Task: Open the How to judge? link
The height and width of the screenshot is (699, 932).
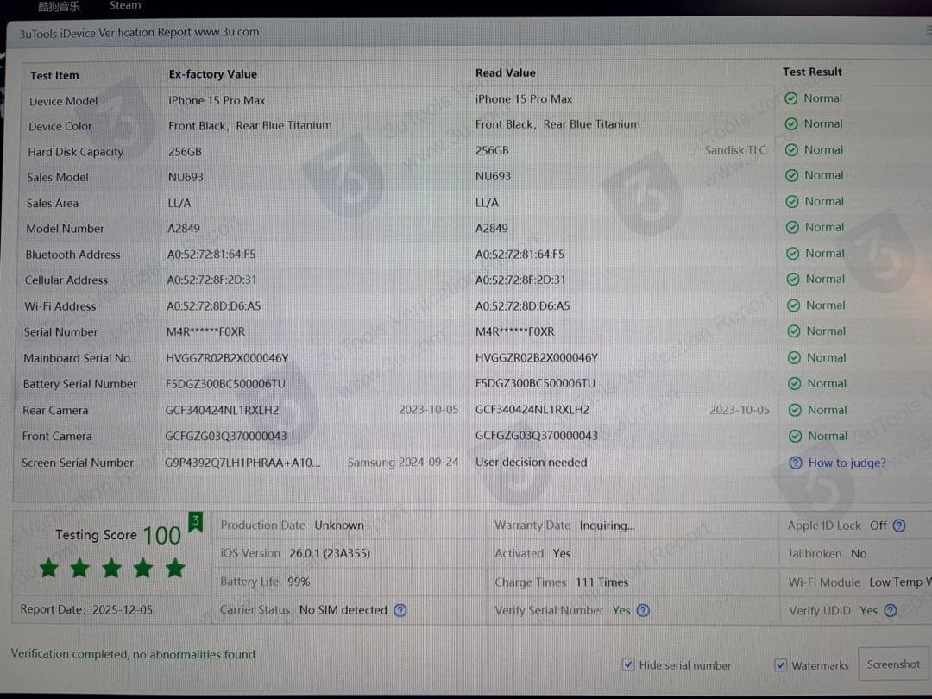Action: (847, 463)
